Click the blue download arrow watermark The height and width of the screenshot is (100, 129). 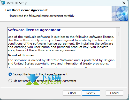coord(33,78)
